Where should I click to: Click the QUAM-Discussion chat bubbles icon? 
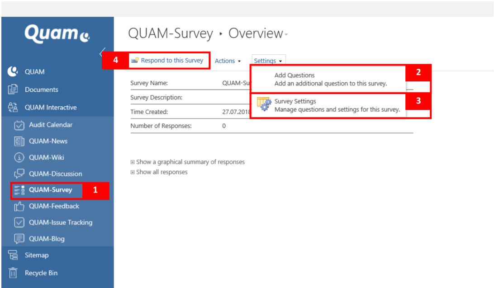pyautogui.click(x=19, y=174)
